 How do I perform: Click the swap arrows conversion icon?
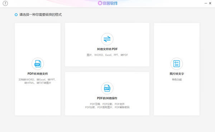[107, 39]
